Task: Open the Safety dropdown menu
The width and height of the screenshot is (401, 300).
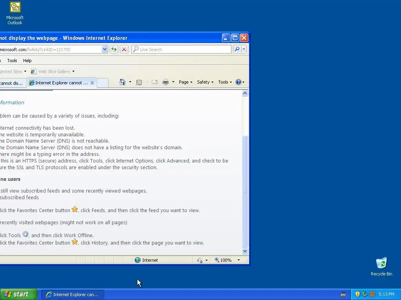Action: [x=205, y=82]
